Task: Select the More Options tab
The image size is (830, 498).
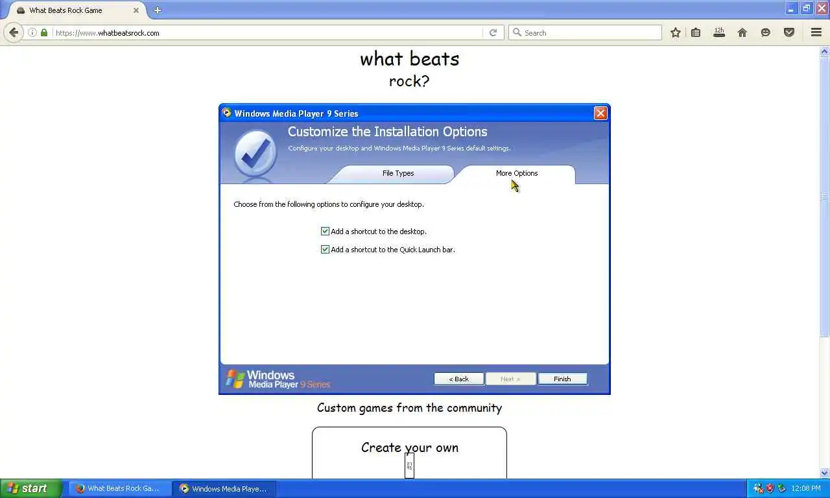Action: (517, 174)
